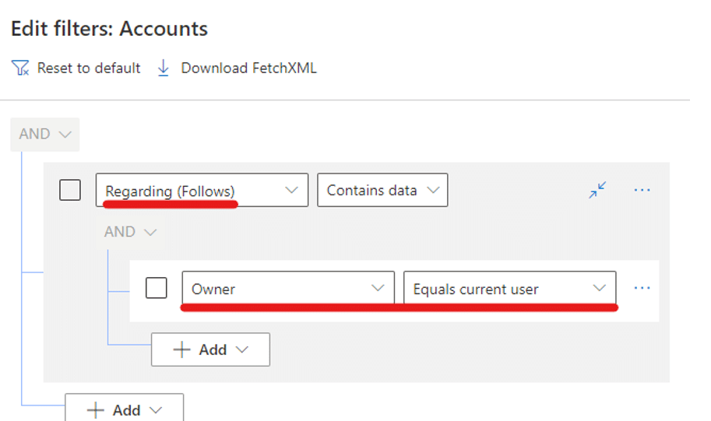This screenshot has height=421, width=711.
Task: Collapse the Regarding (Follows) group using arrows icon
Action: [598, 190]
